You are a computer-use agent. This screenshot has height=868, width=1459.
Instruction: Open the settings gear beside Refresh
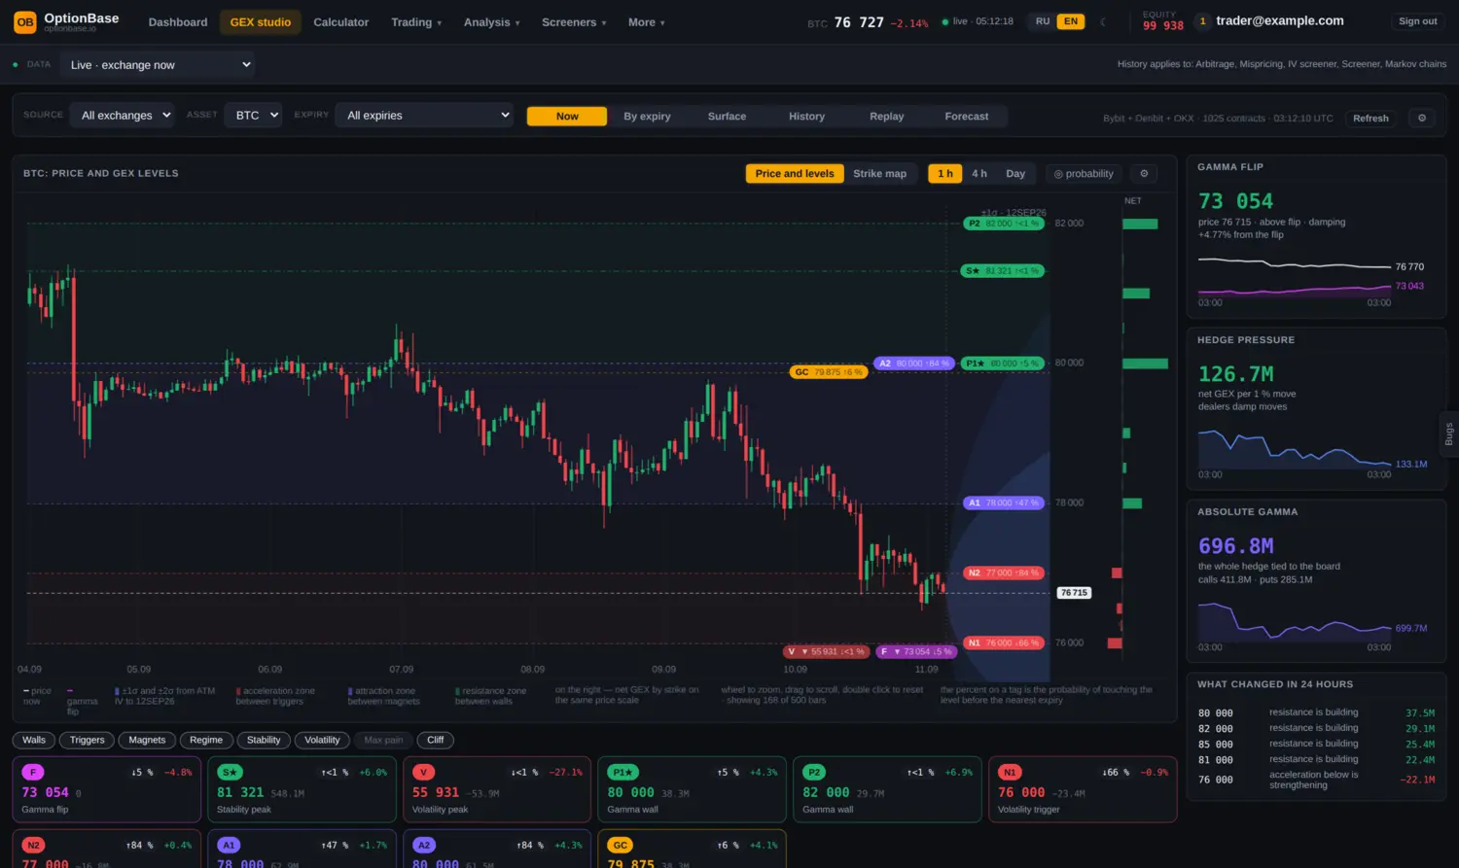tap(1421, 118)
